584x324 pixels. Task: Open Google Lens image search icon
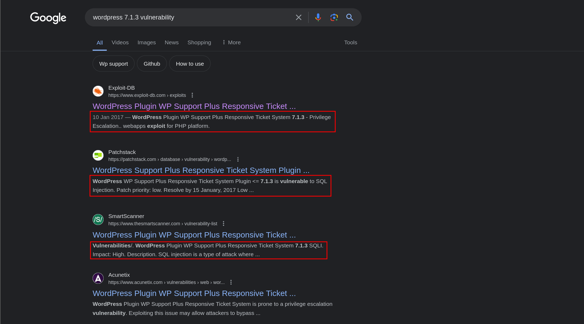click(334, 17)
